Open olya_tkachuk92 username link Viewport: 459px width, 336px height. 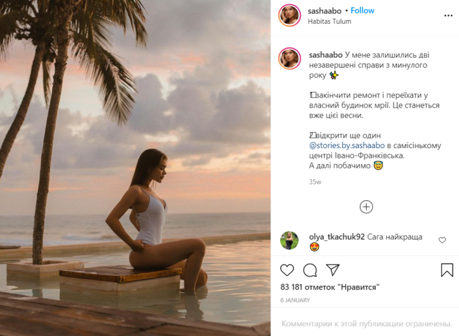[x=337, y=237]
